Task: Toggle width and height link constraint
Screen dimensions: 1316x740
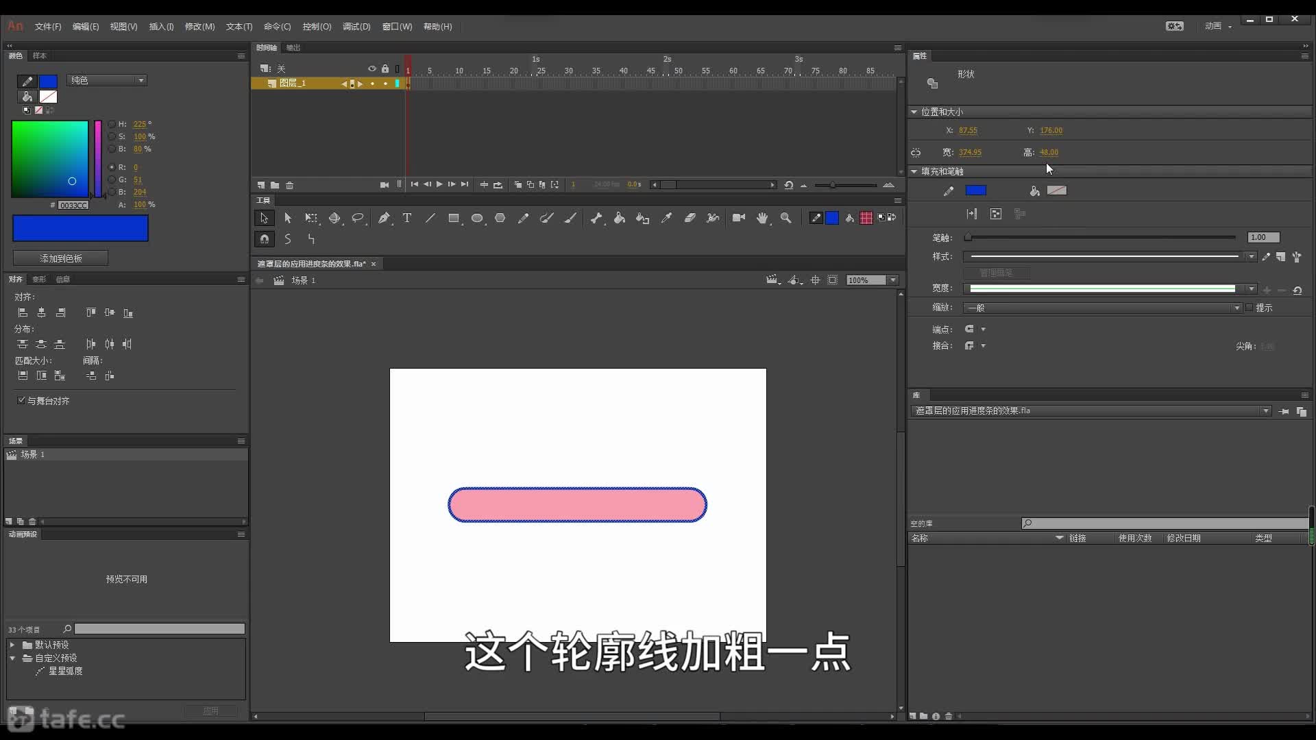Action: click(x=916, y=153)
